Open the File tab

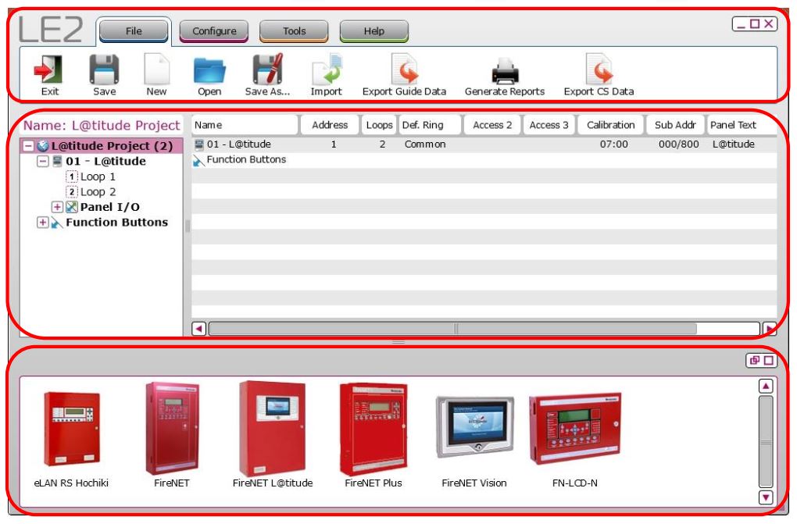(134, 31)
